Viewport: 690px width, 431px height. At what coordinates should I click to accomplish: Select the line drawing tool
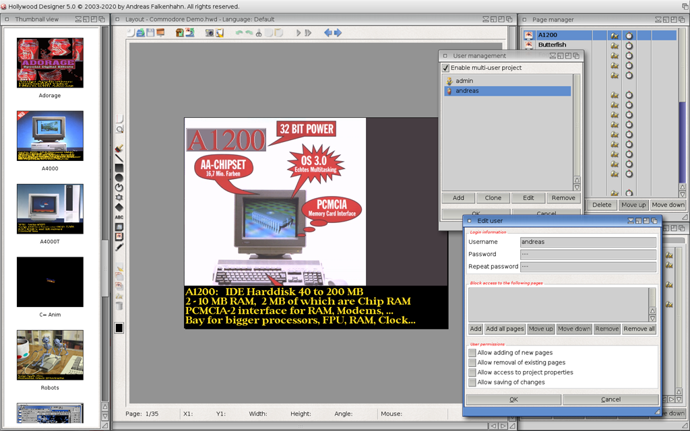[119, 158]
